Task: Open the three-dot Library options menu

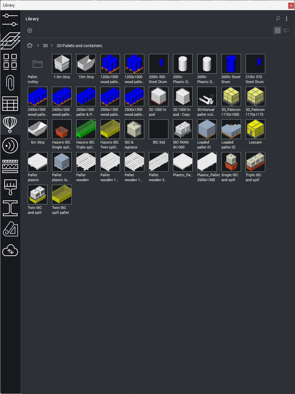Action: pos(286,19)
